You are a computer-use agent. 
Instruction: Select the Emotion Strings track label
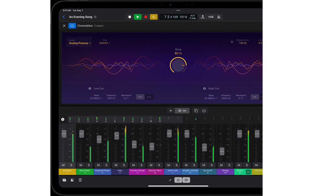click(137, 172)
